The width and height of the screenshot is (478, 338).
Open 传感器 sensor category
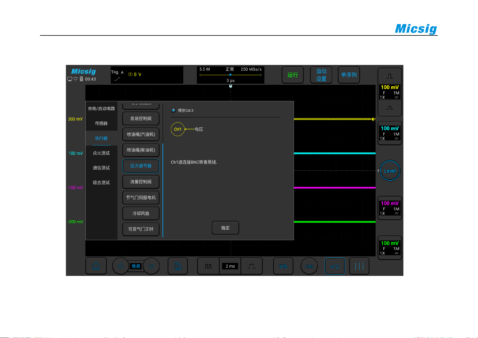pyautogui.click(x=101, y=123)
